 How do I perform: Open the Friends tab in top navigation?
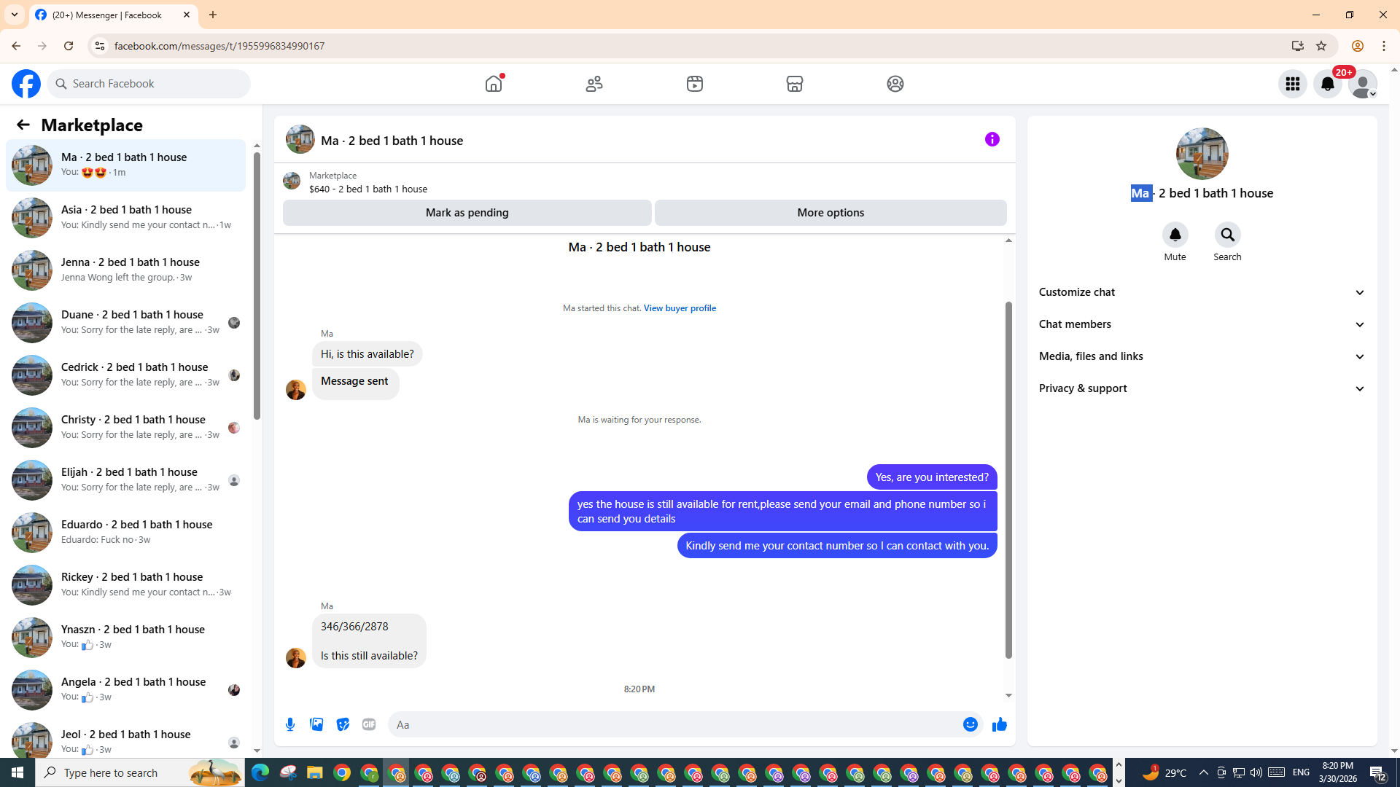tap(594, 84)
